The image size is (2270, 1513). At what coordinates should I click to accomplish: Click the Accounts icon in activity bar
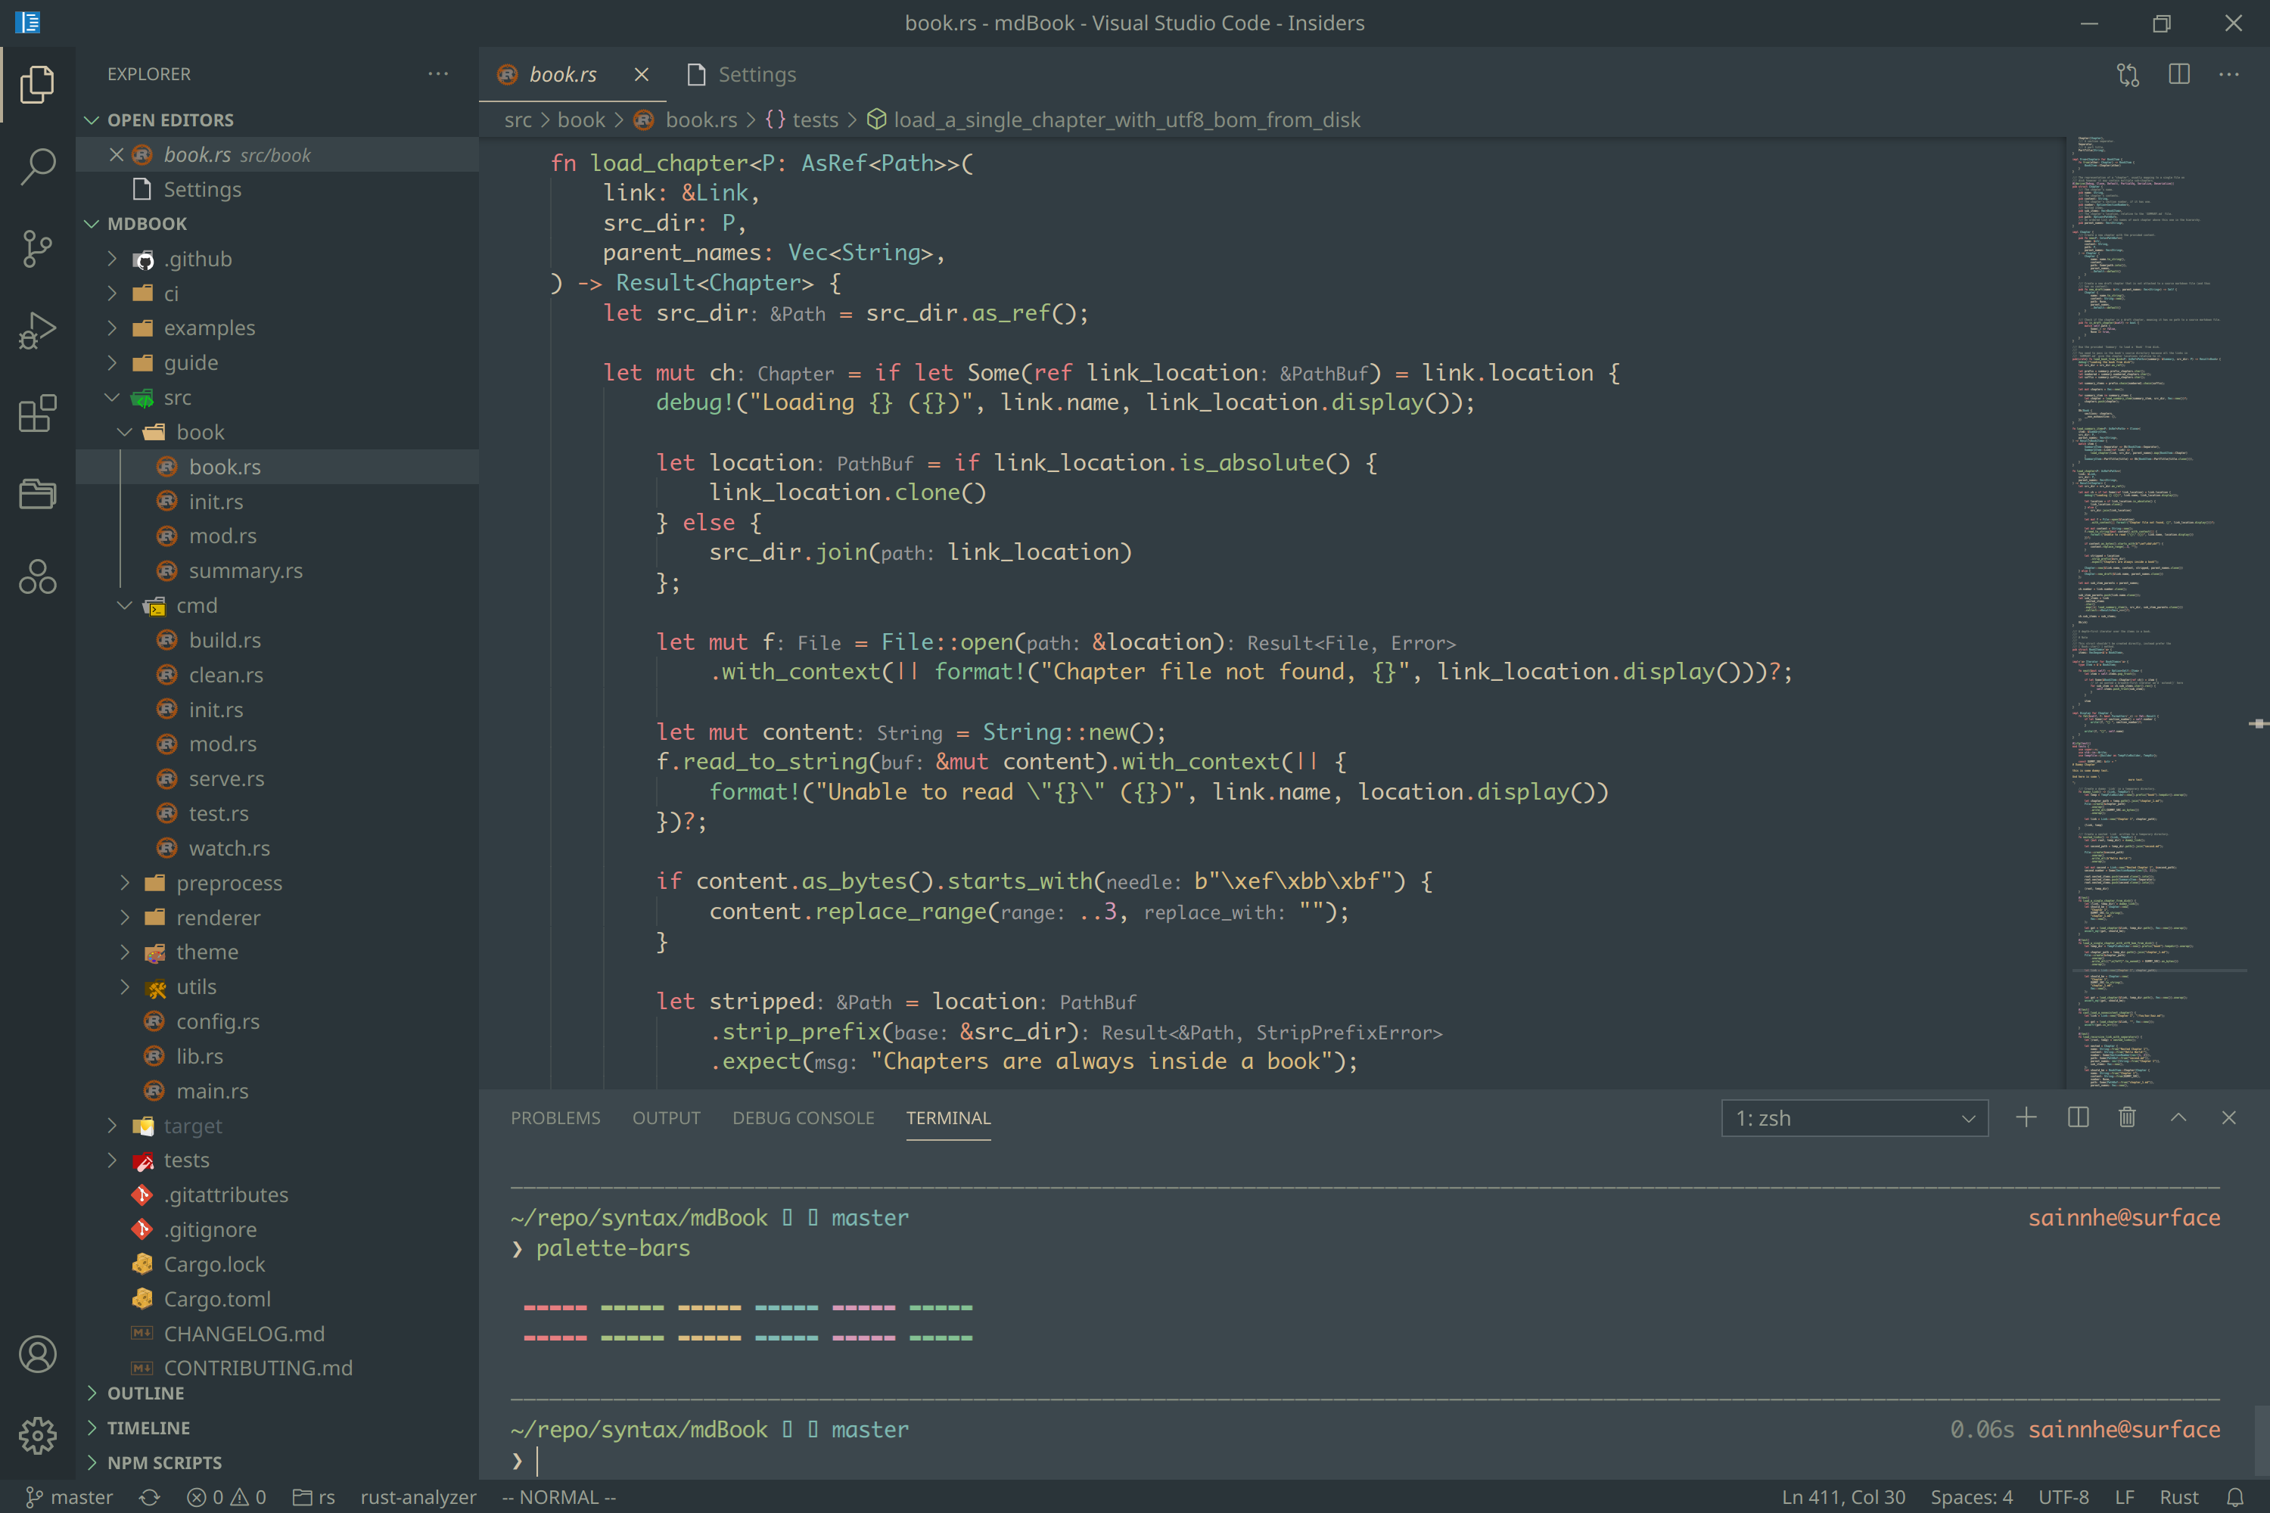(38, 1354)
